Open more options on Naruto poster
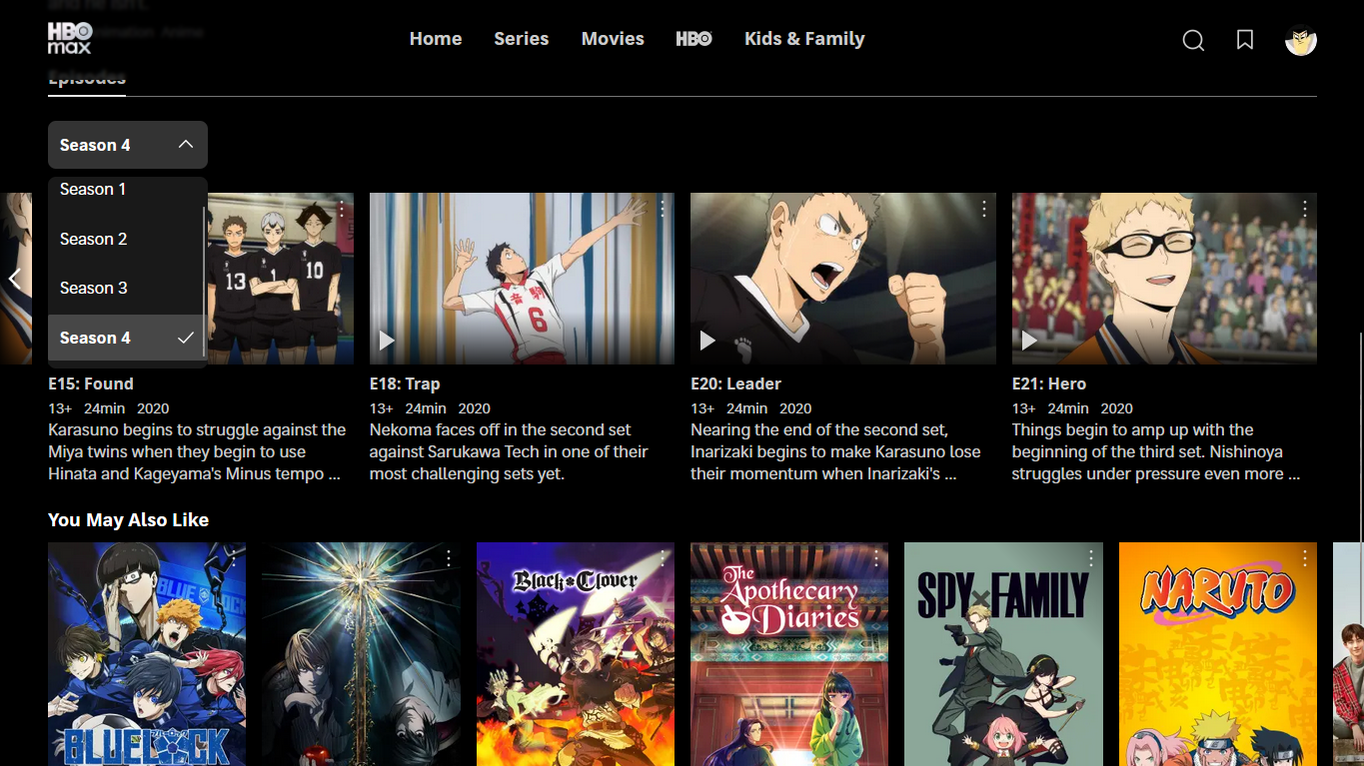1364x766 pixels. click(1305, 558)
